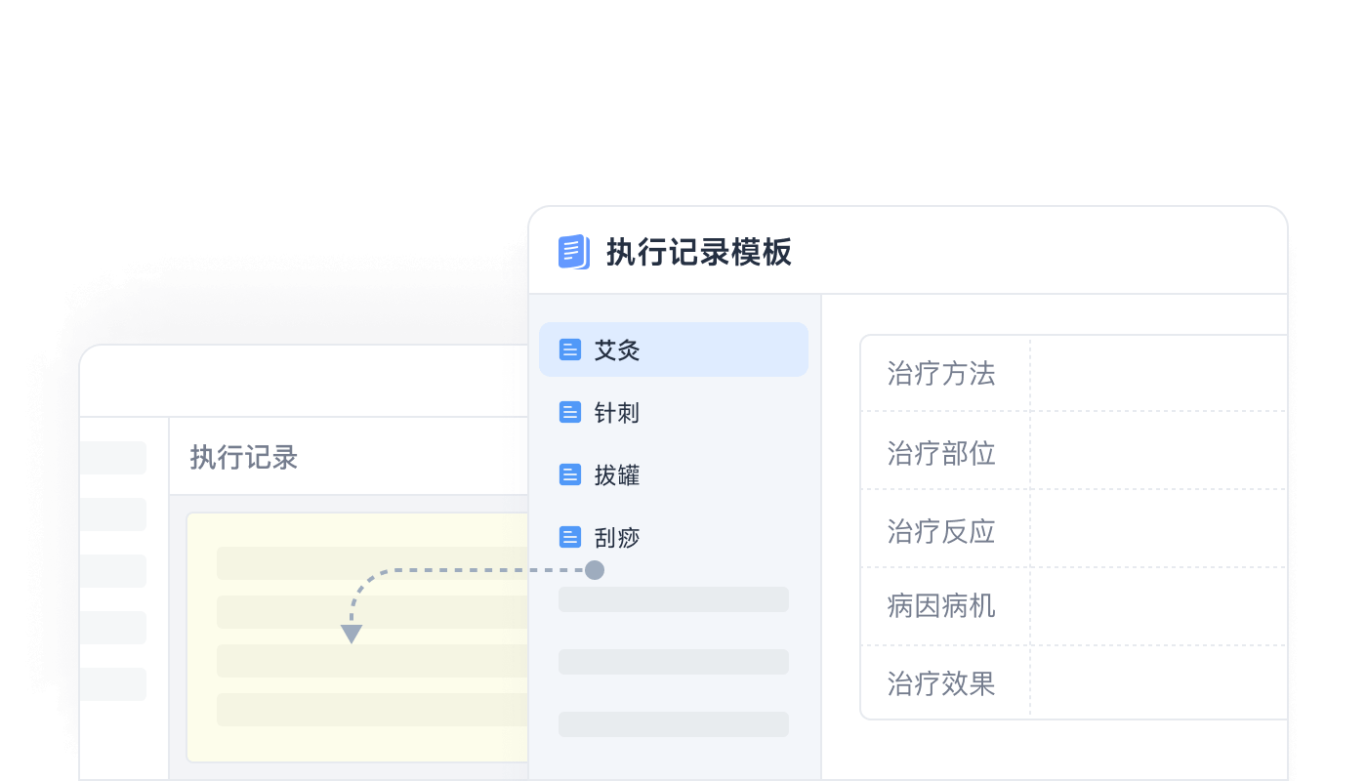Click the 执行记录模板 header document icon
Screen dimensions: 1367x781
(574, 252)
